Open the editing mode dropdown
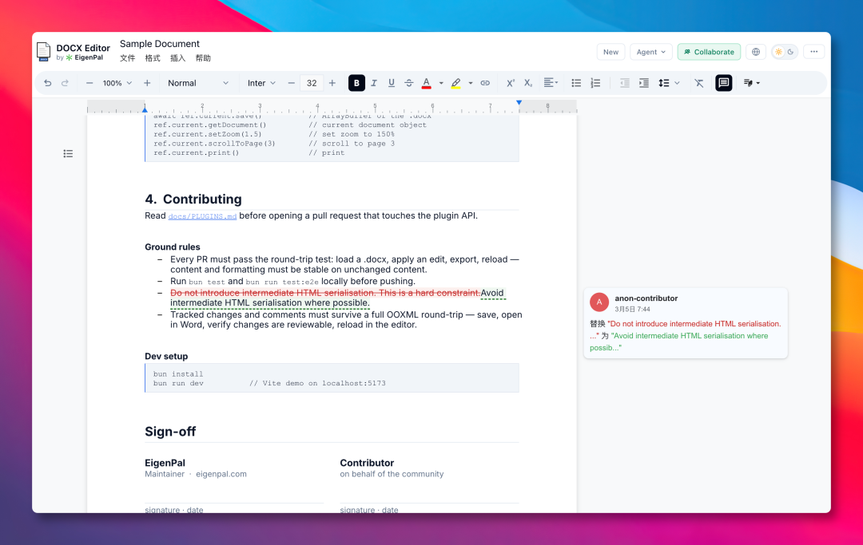The height and width of the screenshot is (545, 863). (751, 83)
